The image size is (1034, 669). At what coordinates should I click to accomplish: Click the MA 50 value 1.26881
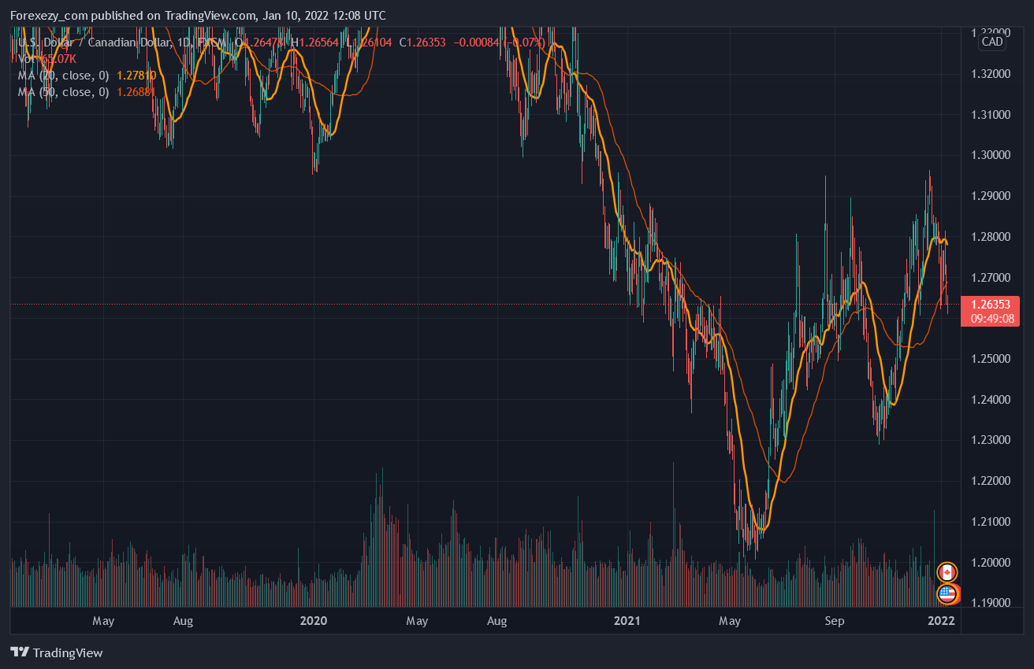pos(136,92)
